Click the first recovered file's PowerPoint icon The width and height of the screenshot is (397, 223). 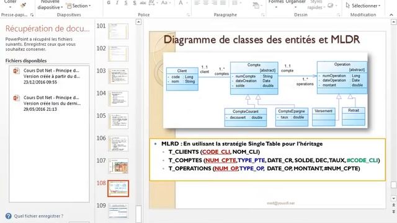tap(17, 71)
